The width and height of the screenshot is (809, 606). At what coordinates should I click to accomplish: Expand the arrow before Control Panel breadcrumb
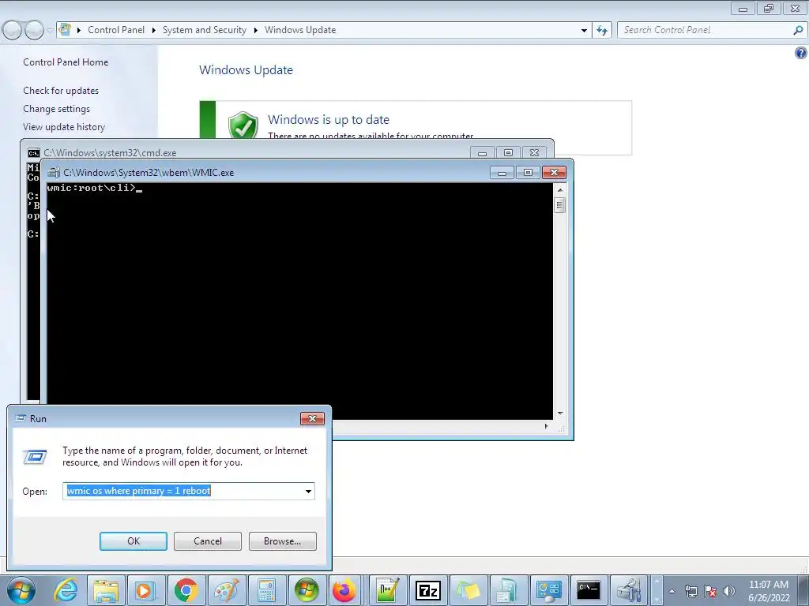coord(79,31)
